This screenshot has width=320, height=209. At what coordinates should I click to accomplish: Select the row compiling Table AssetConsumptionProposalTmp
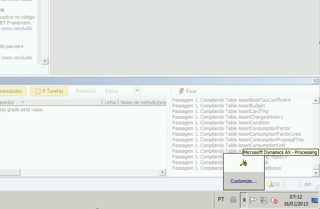238,140
